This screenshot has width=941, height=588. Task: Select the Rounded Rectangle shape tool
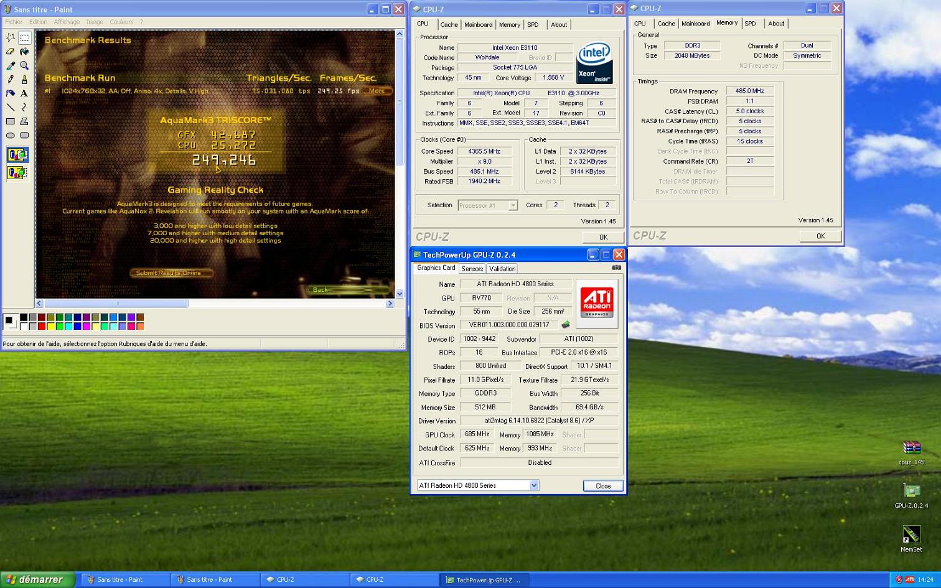pyautogui.click(x=24, y=136)
